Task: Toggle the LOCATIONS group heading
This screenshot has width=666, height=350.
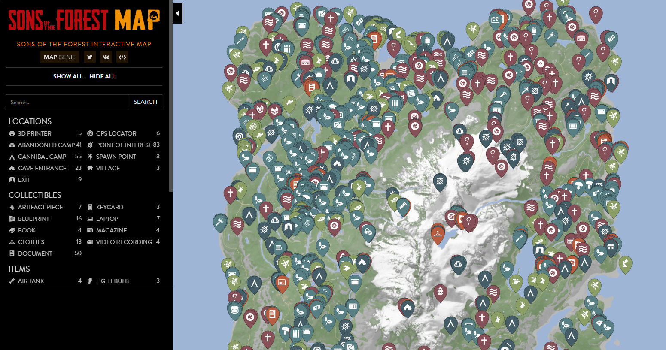Action: click(30, 121)
